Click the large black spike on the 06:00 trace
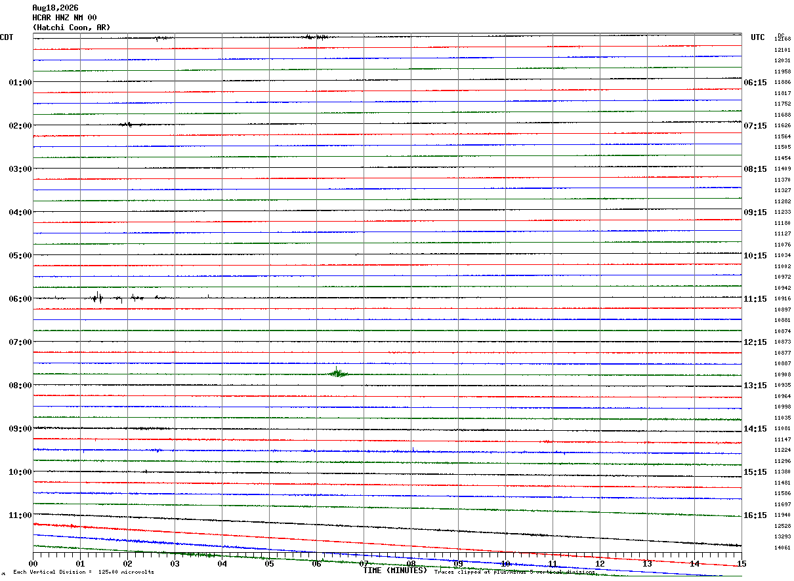The height and width of the screenshot is (581, 794). (97, 298)
